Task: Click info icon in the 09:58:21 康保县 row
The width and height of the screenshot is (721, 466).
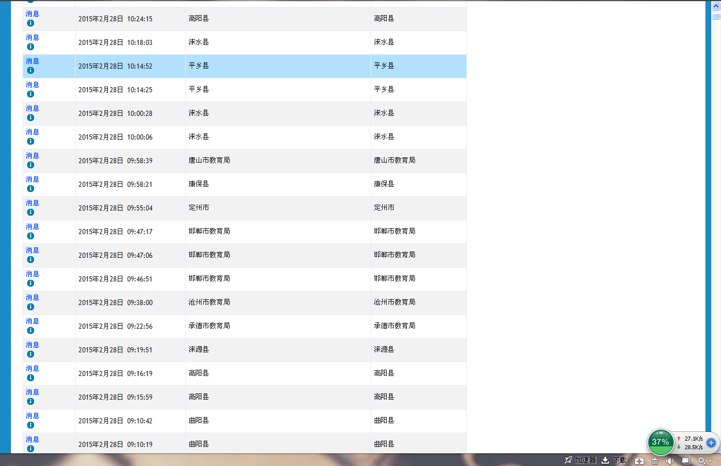Action: tap(31, 189)
